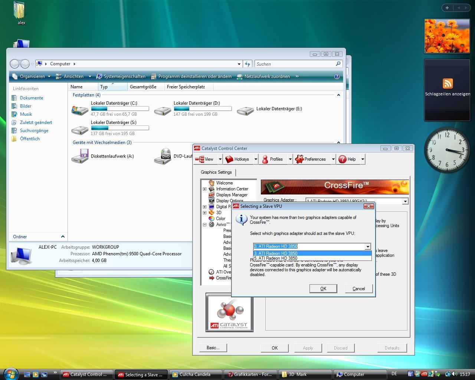Open the Graphics Adapter dropdown
475x380 pixels.
point(405,201)
